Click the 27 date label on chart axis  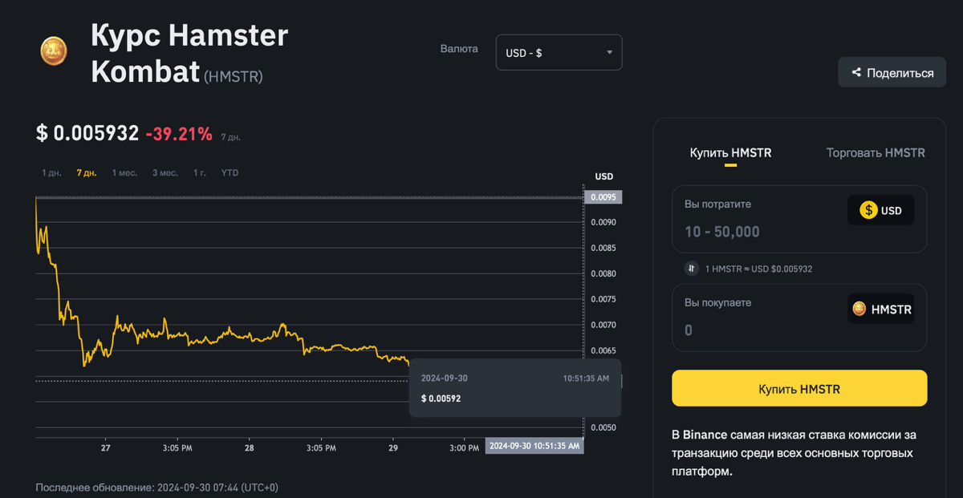pyautogui.click(x=106, y=447)
